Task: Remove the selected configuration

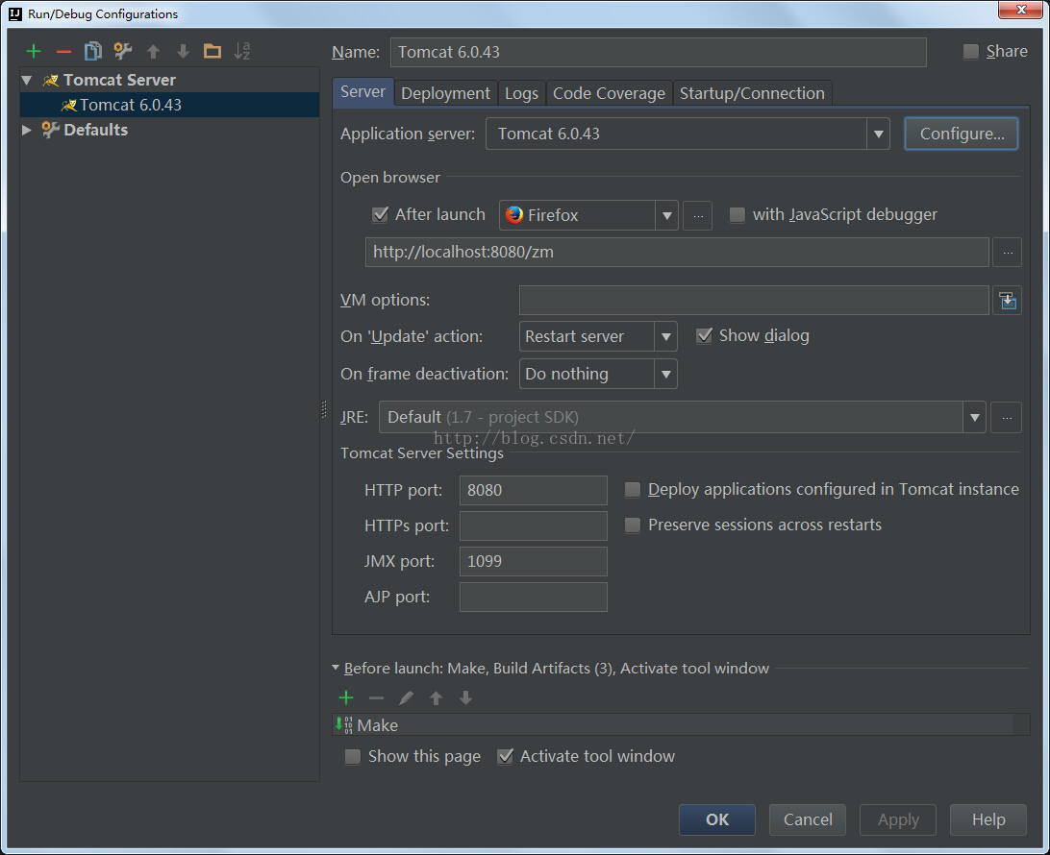Action: click(63, 52)
